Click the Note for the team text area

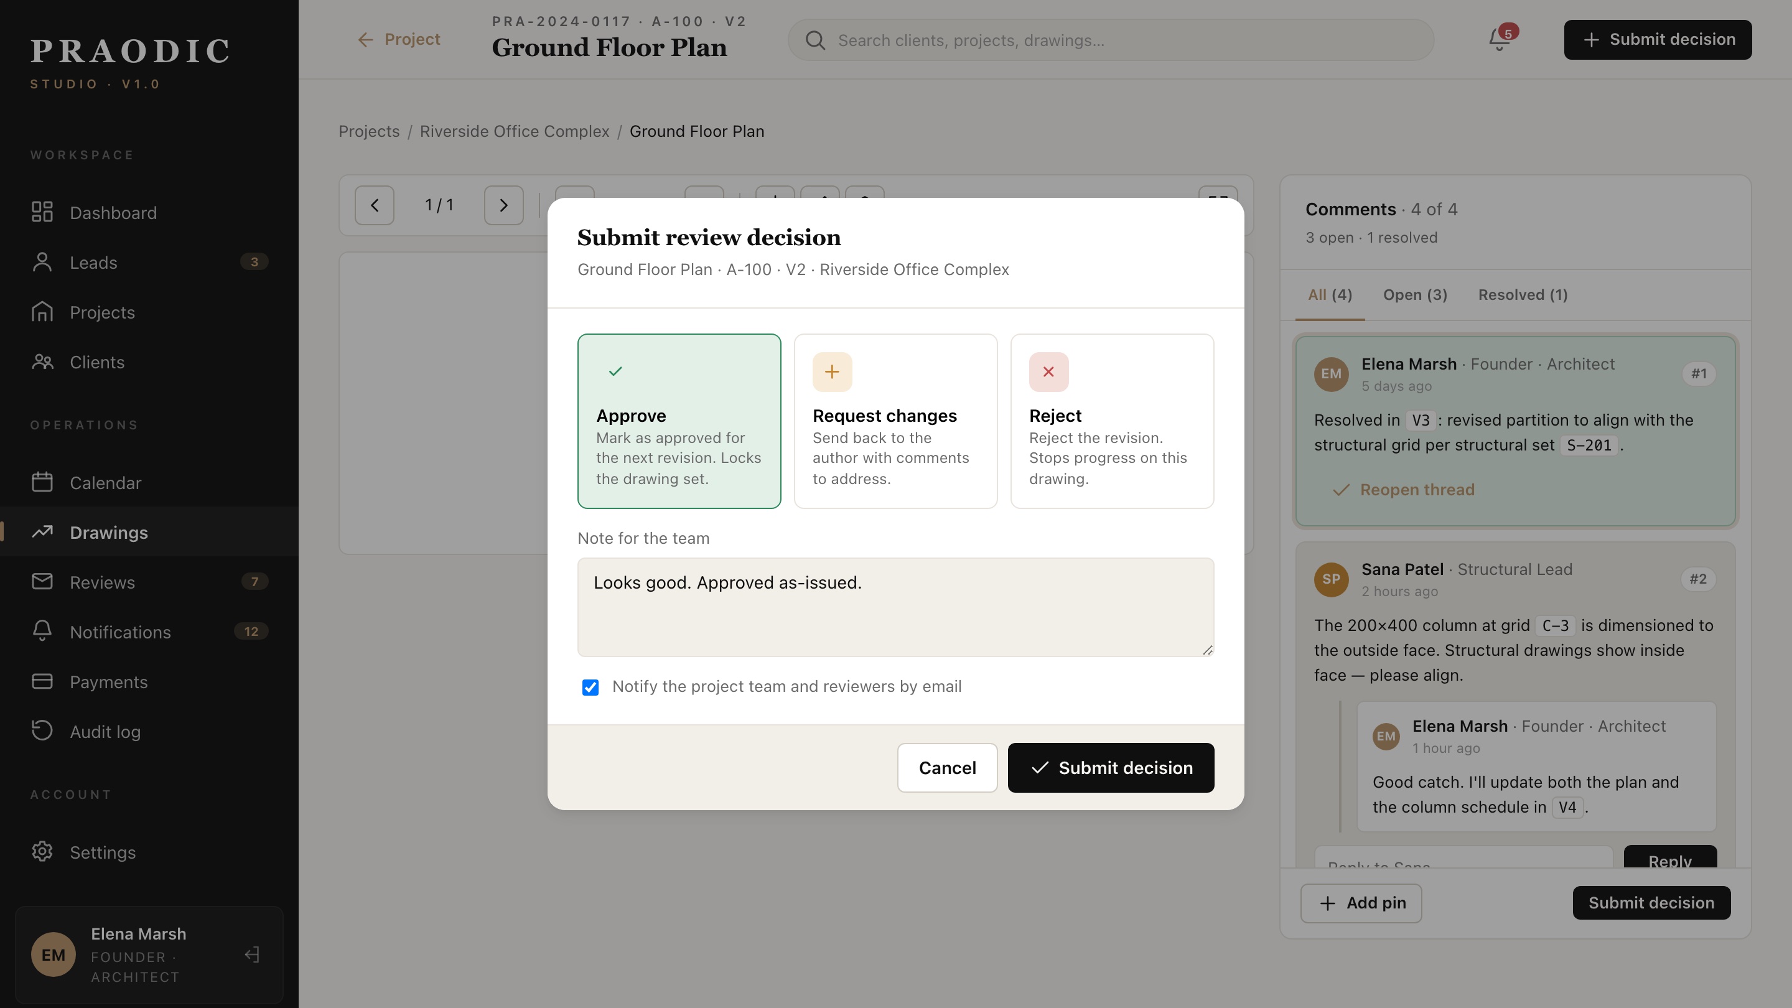pyautogui.click(x=895, y=607)
